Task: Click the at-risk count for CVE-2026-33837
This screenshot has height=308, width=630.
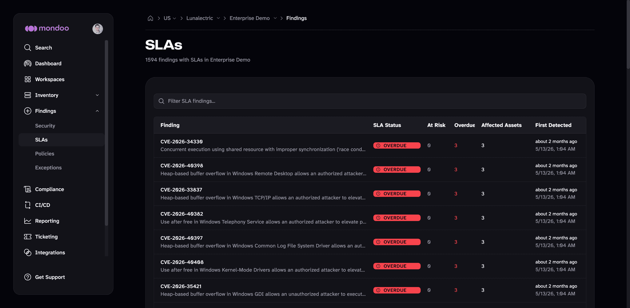Action: [x=429, y=194]
